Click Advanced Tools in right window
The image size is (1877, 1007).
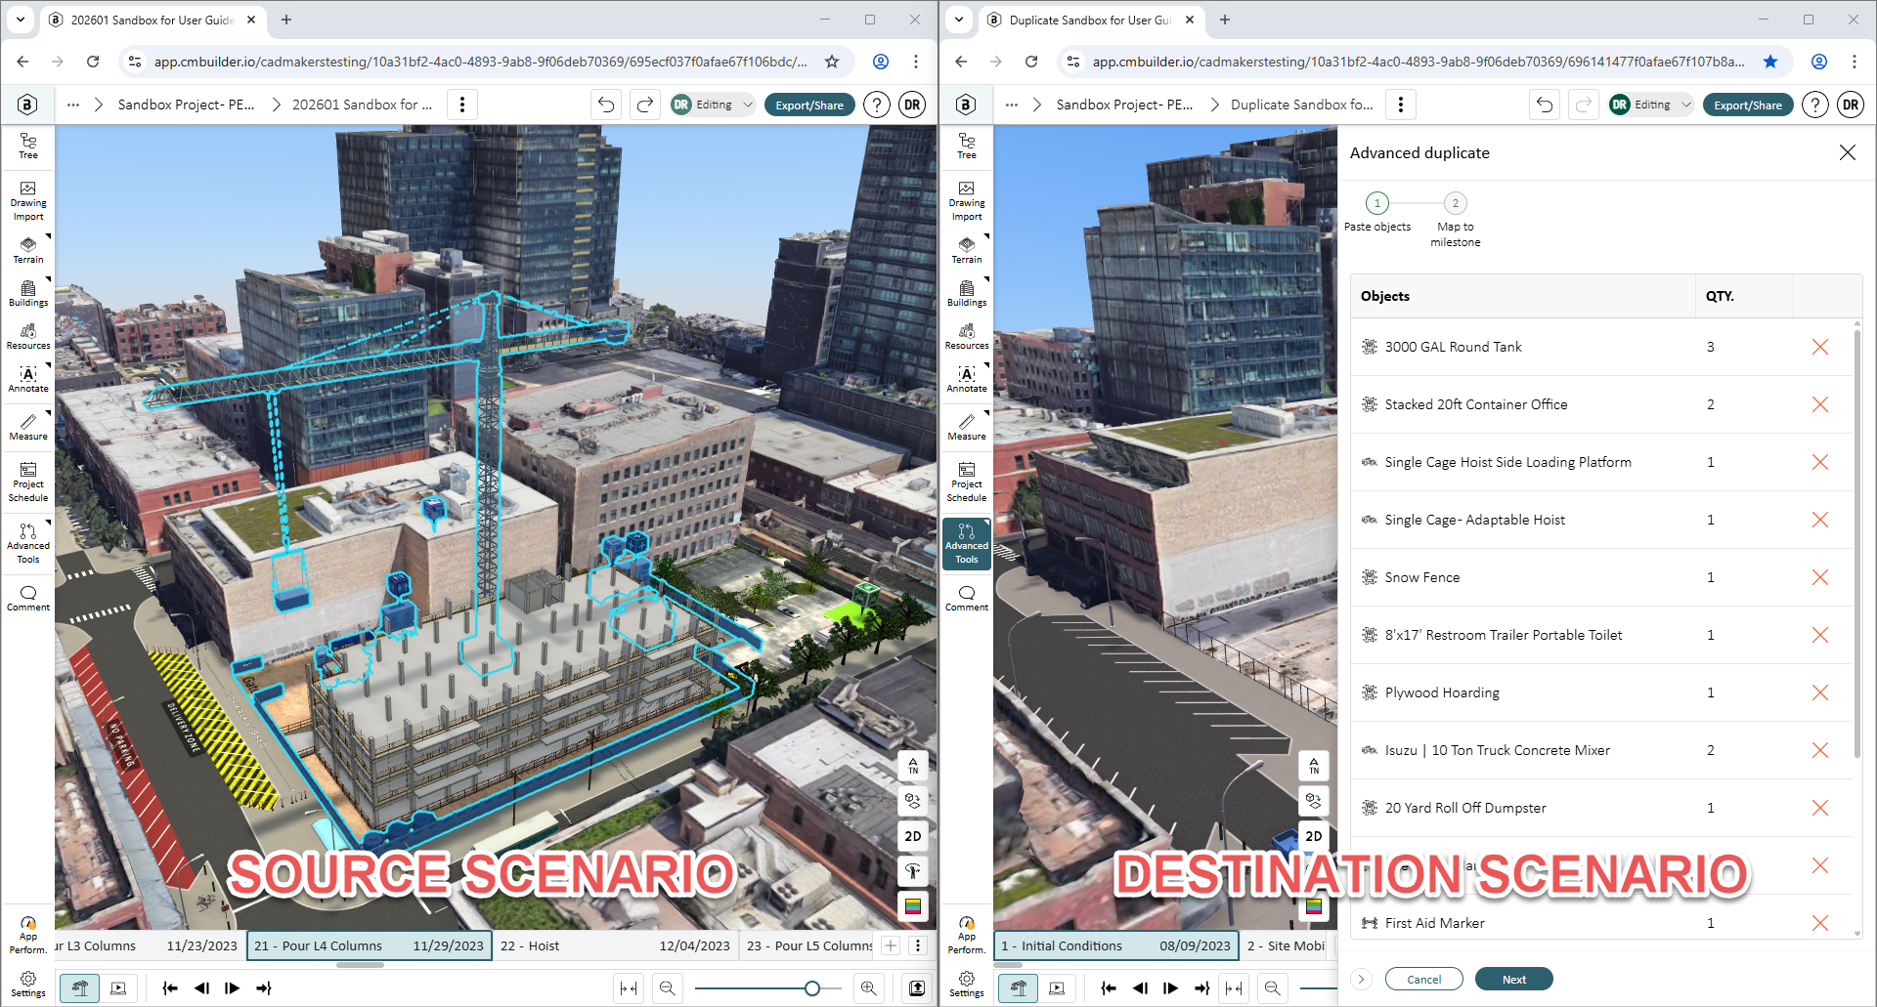point(967,543)
